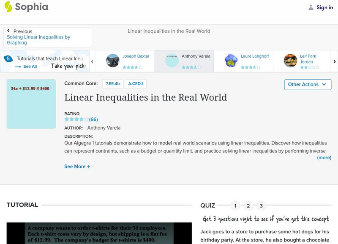The width and height of the screenshot is (338, 244).
Task: Open the A.CED.1 Common Core tag
Action: pos(136,84)
